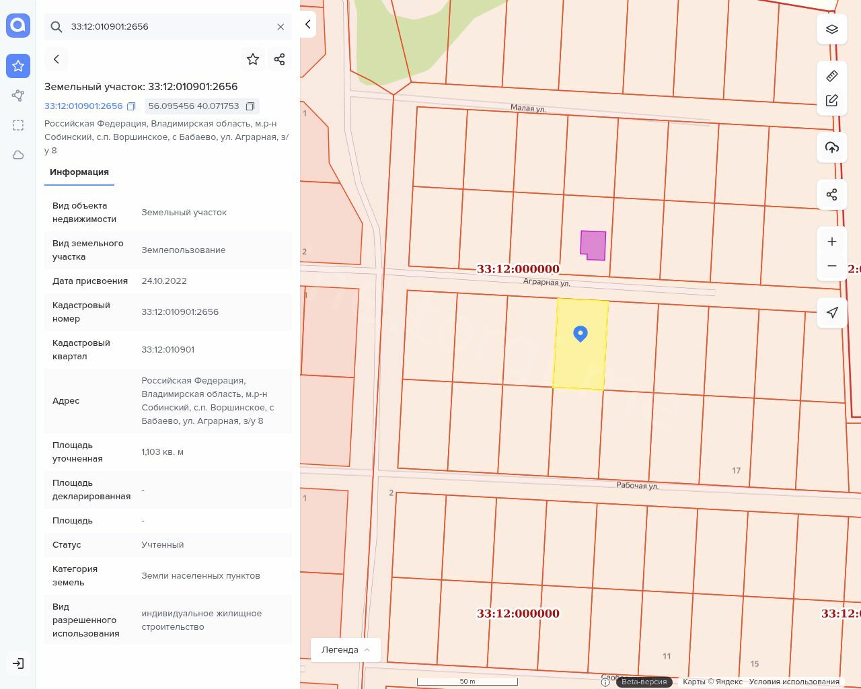The width and height of the screenshot is (861, 689).
Task: Open cadastral number link 33:12:010901:2656
Action: (x=83, y=106)
